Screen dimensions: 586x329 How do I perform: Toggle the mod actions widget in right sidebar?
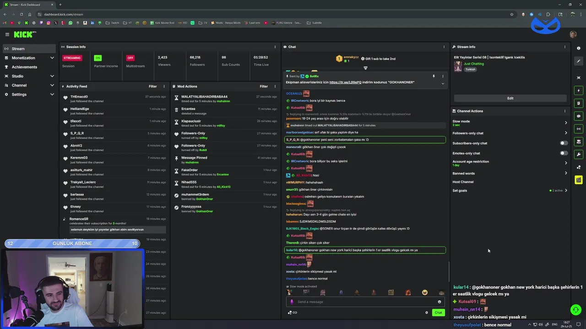click(579, 142)
